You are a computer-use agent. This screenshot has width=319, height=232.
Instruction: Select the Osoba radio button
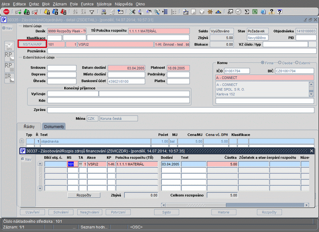pyautogui.click(x=279, y=63)
